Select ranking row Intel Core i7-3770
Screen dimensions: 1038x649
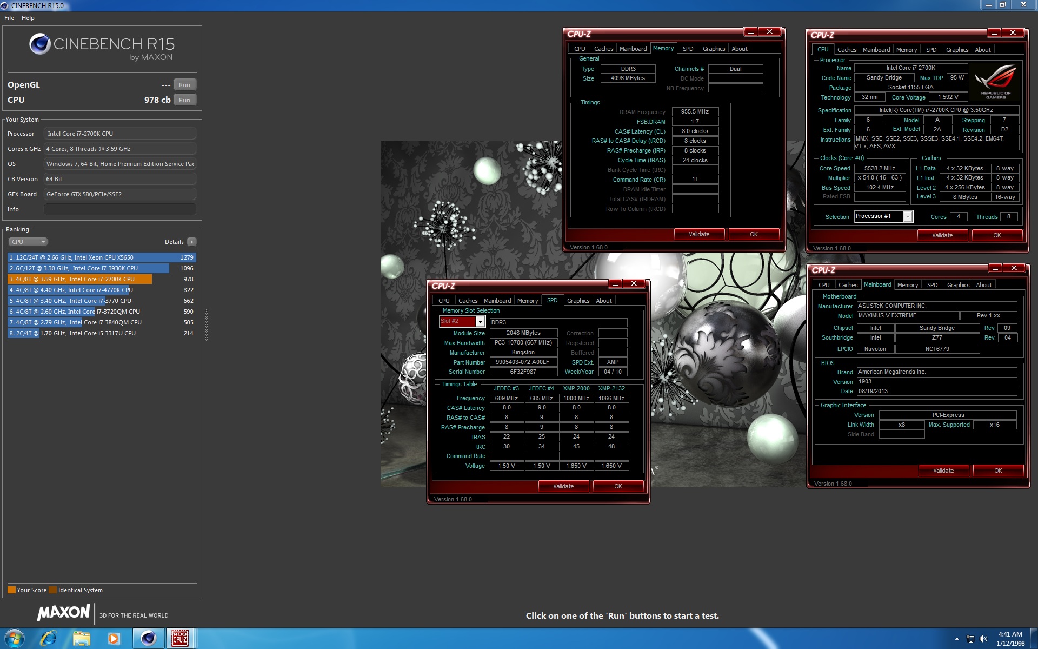click(x=101, y=301)
